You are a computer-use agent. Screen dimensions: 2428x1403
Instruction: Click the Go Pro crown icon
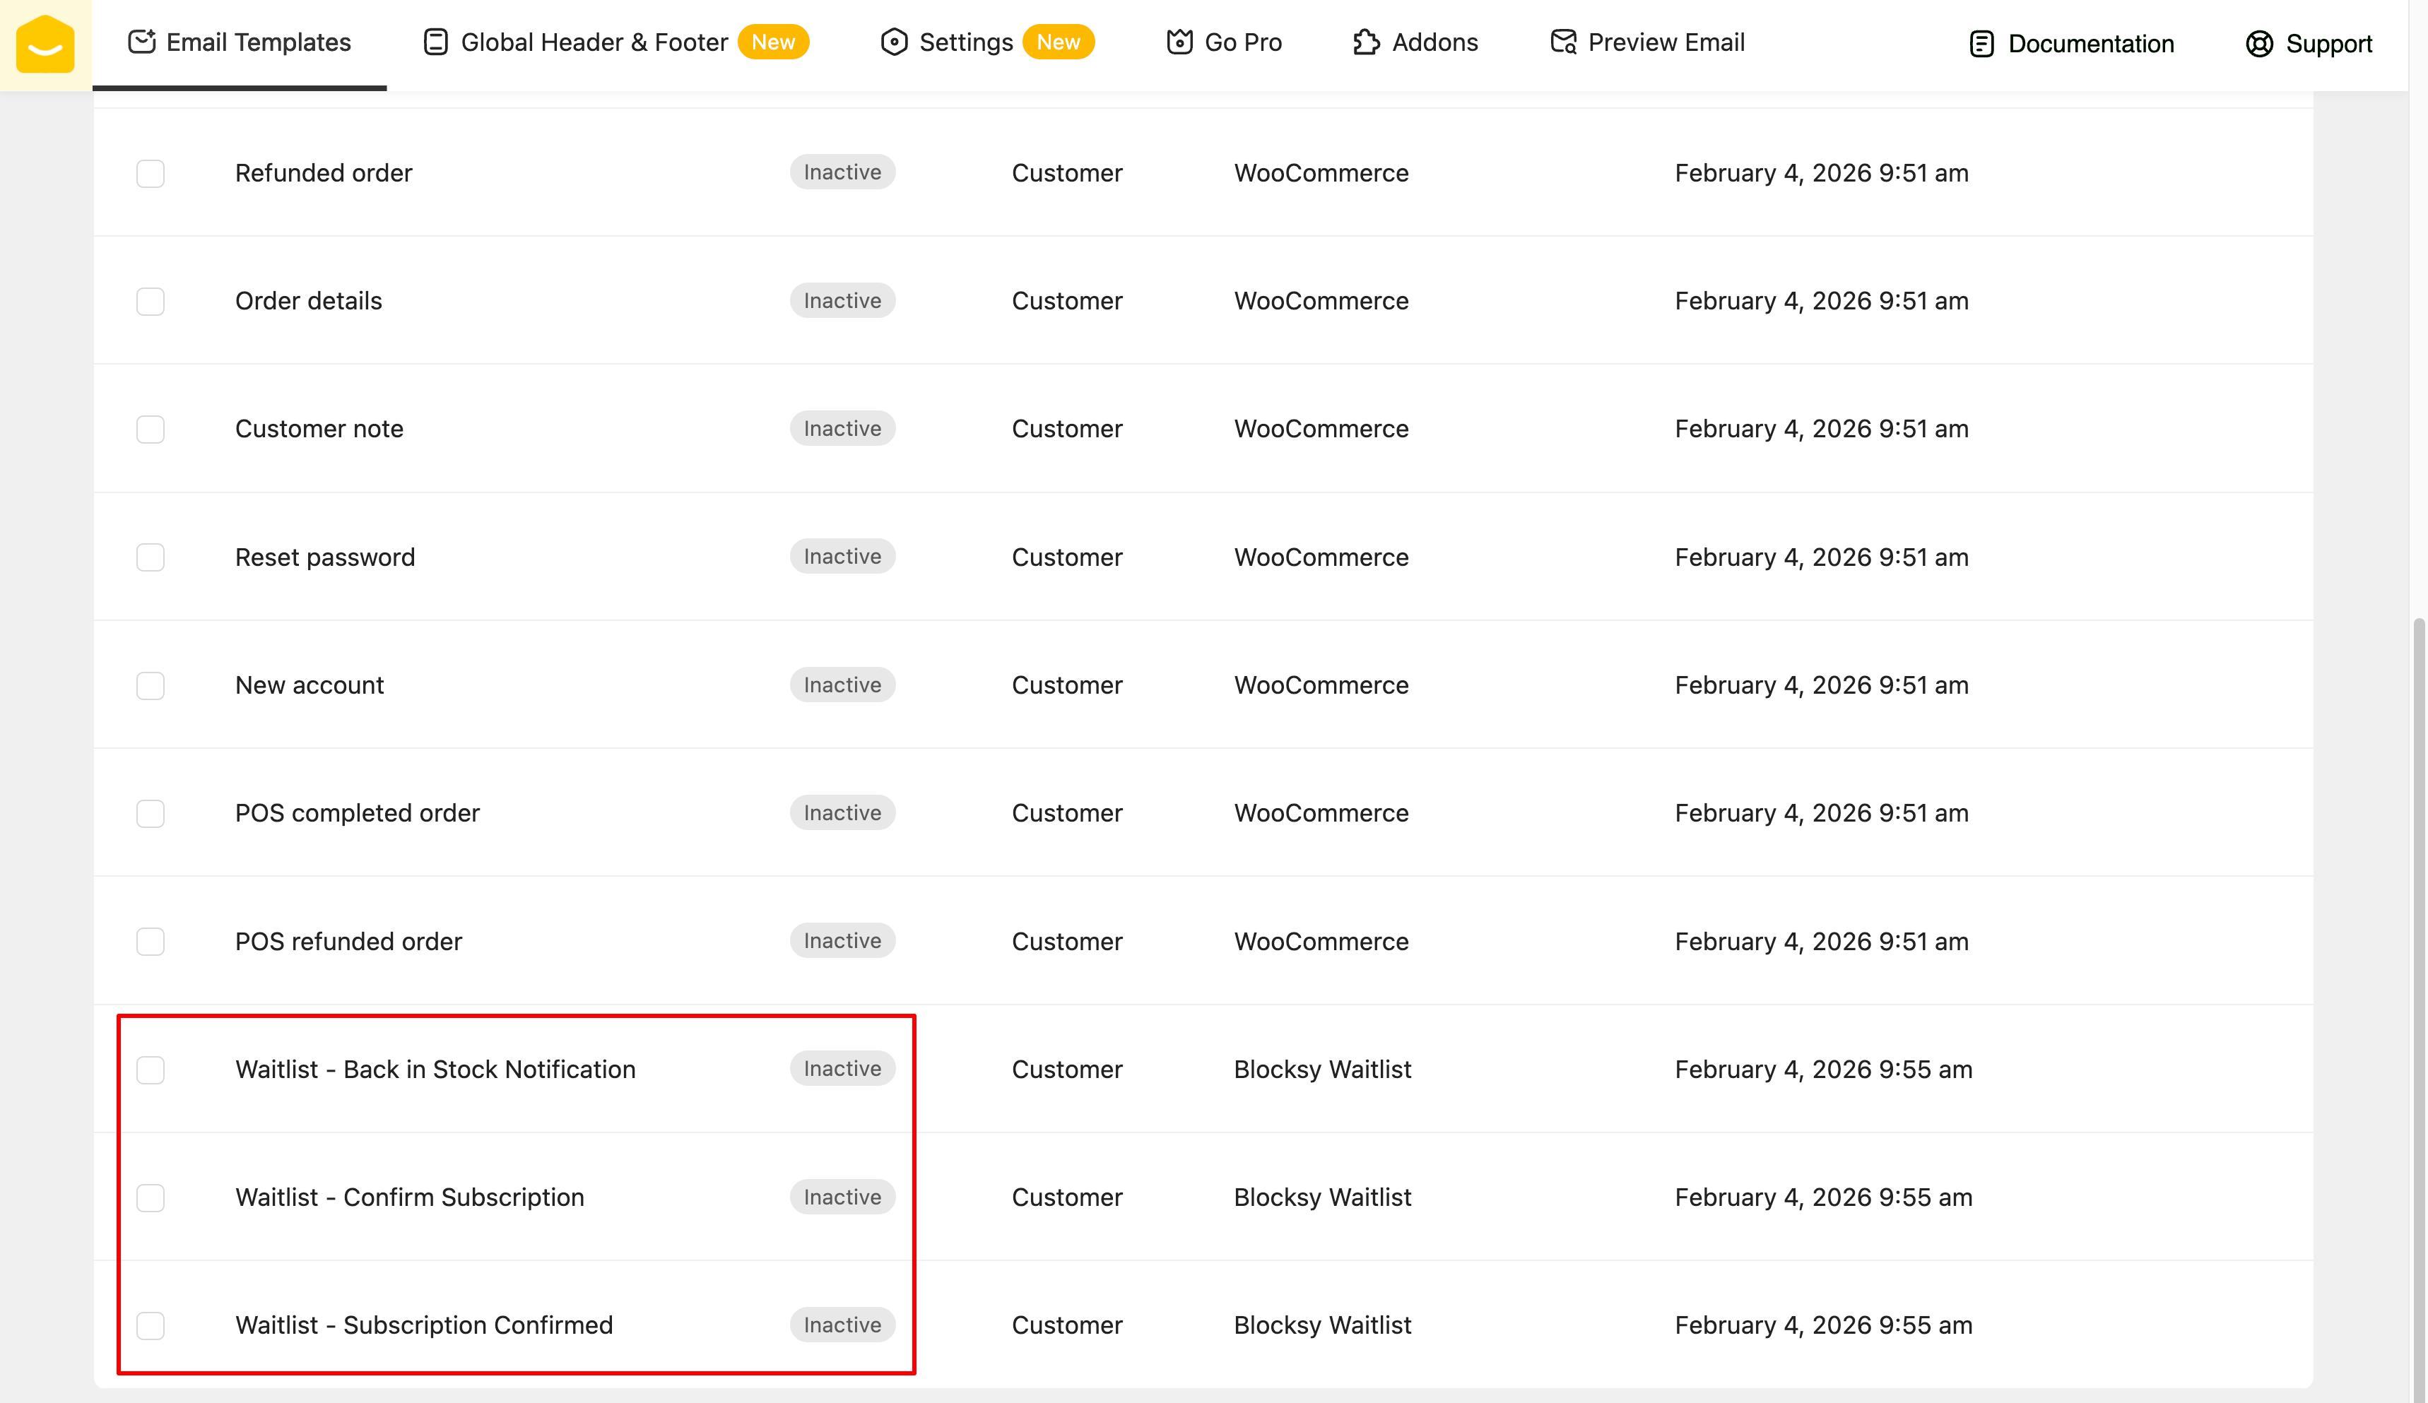1179,42
